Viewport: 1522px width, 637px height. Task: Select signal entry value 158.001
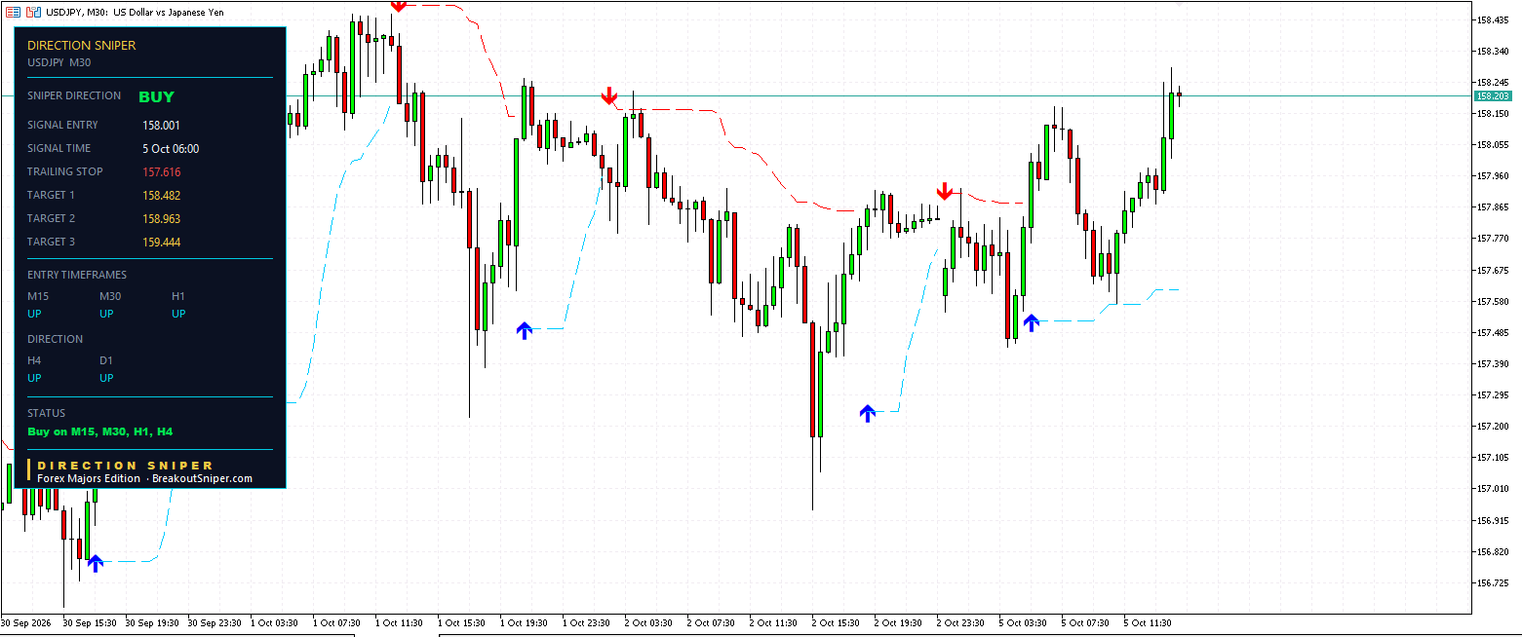click(x=161, y=126)
